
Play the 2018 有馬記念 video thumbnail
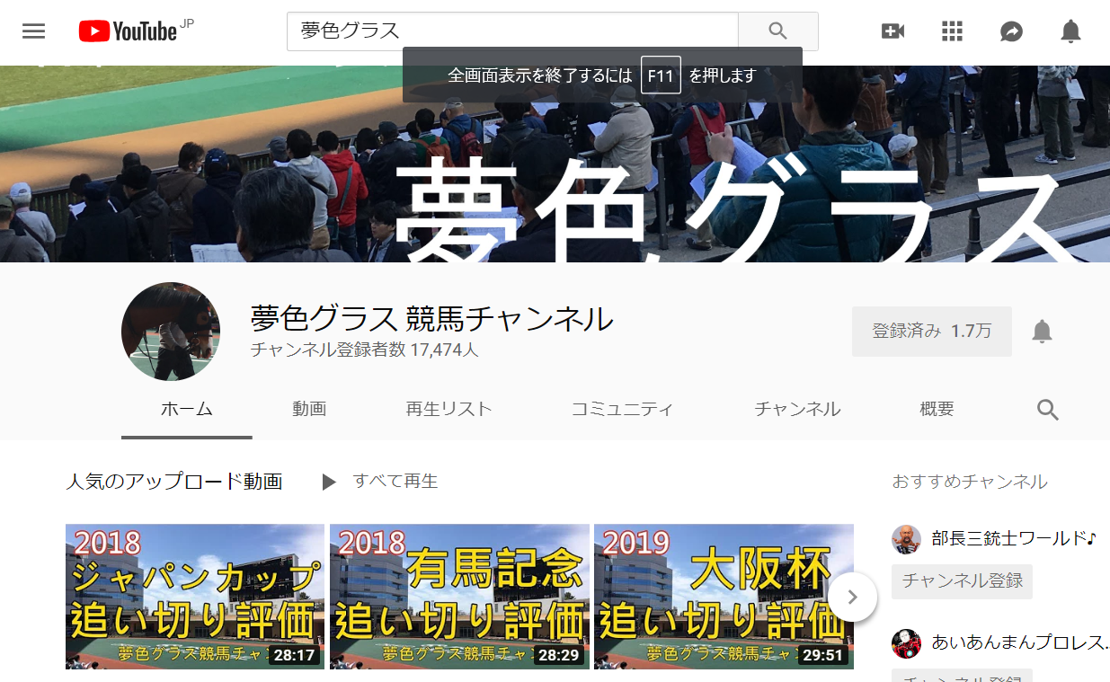click(459, 597)
